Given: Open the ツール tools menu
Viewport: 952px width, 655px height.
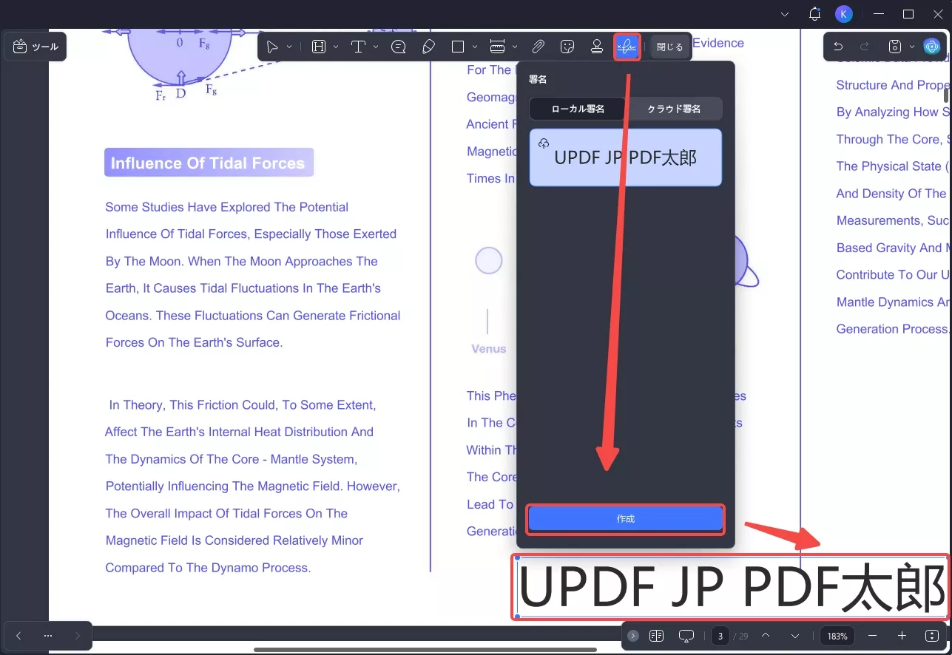Looking at the screenshot, I should click(36, 47).
